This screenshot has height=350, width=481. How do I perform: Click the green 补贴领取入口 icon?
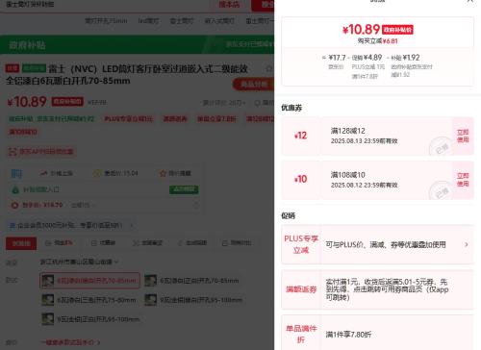15,189
